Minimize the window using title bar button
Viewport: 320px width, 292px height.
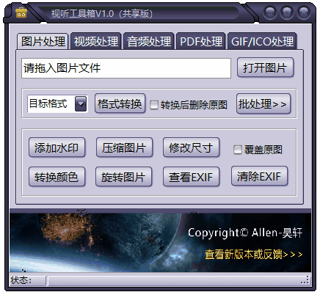(270, 12)
